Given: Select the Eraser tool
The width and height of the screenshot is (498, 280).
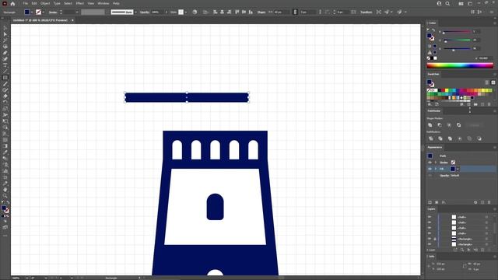Looking at the screenshot, I should coord(5,96).
